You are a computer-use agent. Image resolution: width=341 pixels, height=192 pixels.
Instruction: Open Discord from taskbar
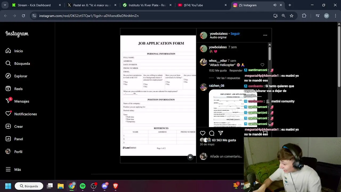coord(105,186)
